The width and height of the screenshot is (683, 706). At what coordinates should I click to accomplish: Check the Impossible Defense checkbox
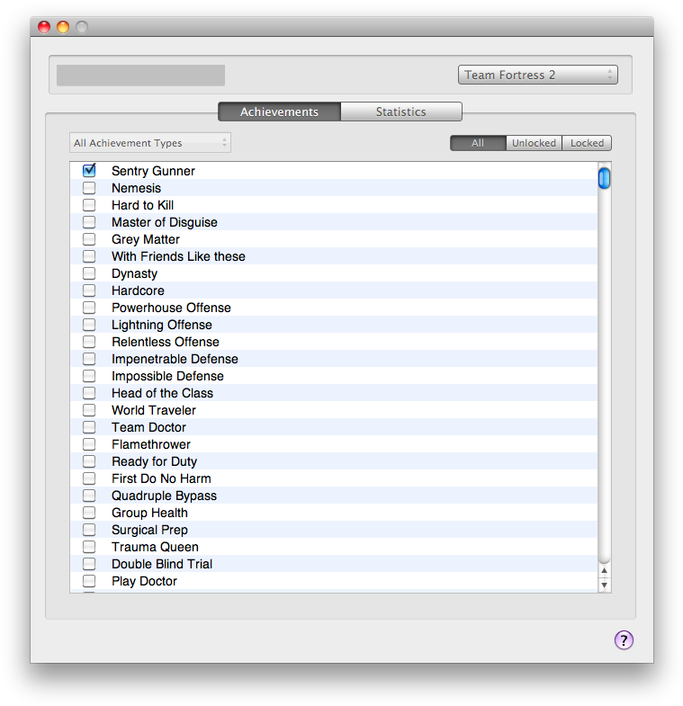[x=89, y=376]
